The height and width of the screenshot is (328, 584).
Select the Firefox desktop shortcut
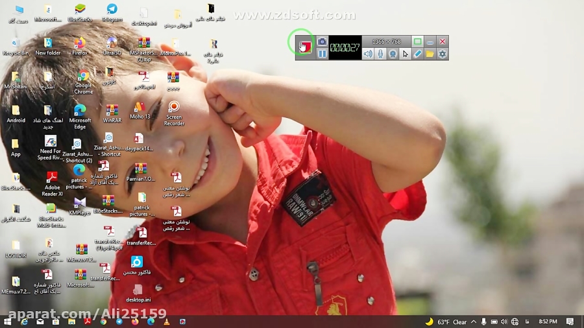[x=80, y=47]
